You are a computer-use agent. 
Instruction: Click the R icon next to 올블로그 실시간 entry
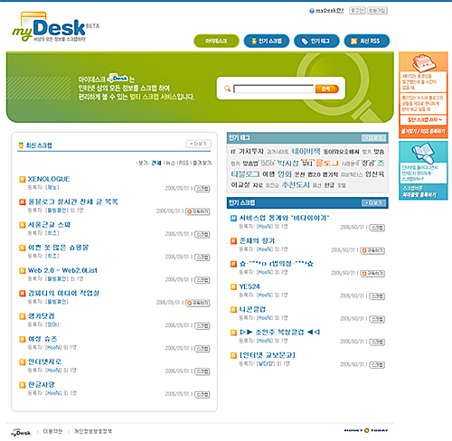click(23, 202)
